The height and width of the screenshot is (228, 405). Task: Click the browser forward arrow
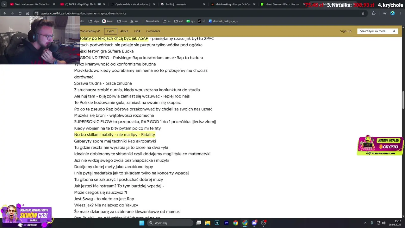[12, 13]
